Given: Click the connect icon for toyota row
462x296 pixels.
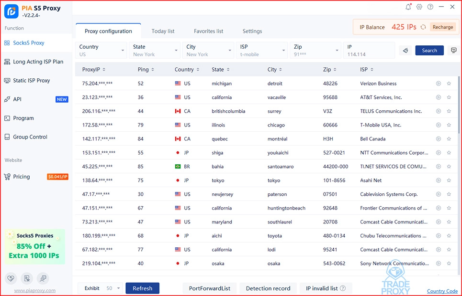Looking at the screenshot, I should click(439, 235).
